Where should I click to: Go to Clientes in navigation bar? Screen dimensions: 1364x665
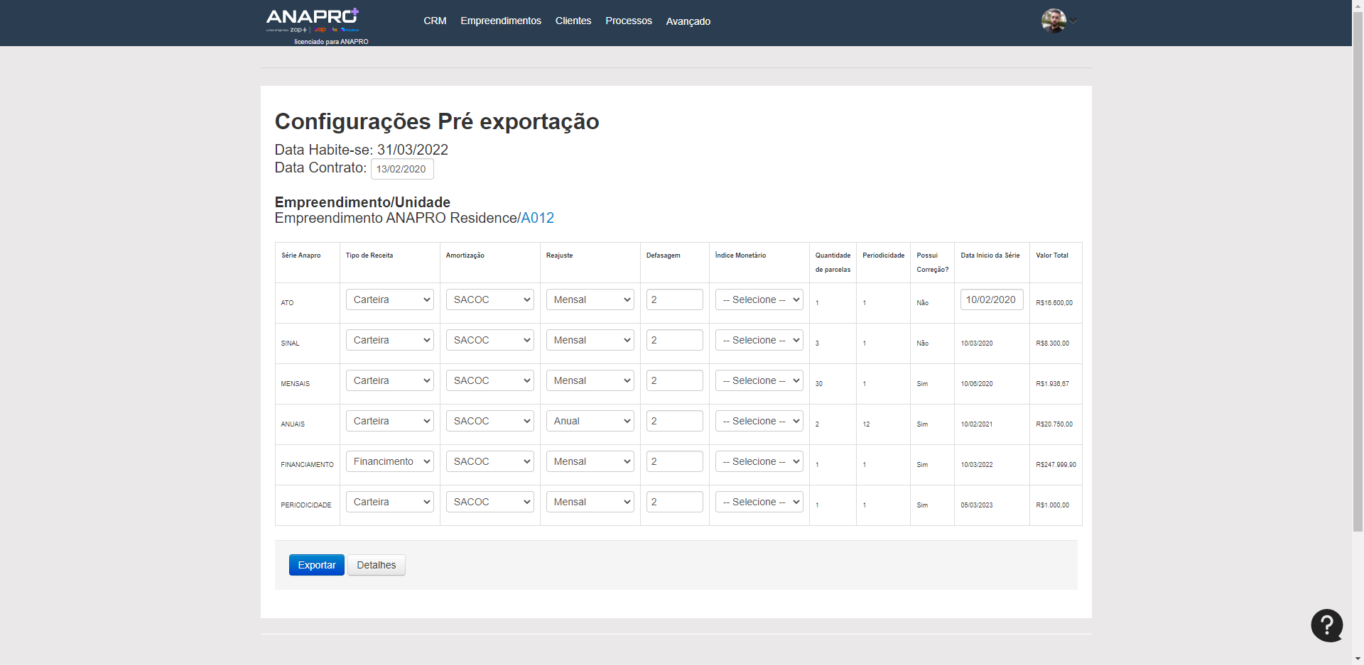tap(573, 21)
